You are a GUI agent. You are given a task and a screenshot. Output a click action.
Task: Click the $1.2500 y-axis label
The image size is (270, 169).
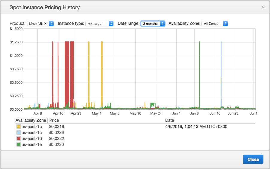click(16, 42)
